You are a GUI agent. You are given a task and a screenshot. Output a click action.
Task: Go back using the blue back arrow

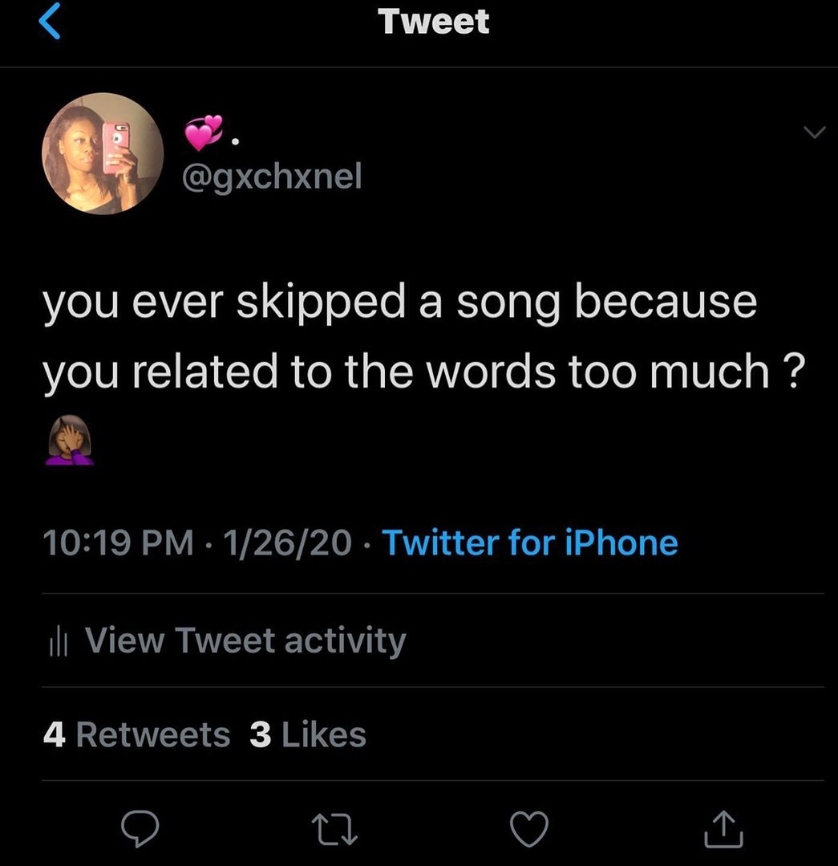(50, 22)
